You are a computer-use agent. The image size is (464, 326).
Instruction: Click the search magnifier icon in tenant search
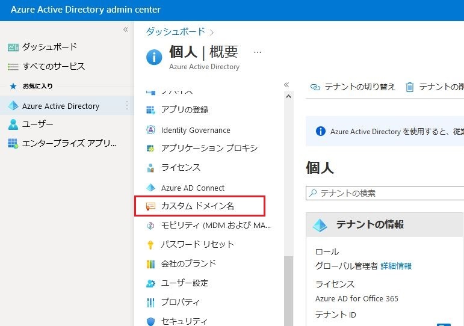tap(313, 193)
